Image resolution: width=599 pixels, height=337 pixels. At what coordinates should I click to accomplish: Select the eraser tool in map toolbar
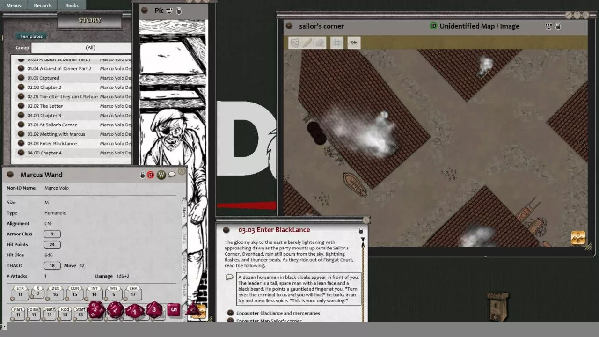[x=320, y=43]
